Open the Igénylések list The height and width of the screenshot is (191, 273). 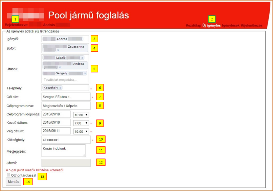click(231, 26)
